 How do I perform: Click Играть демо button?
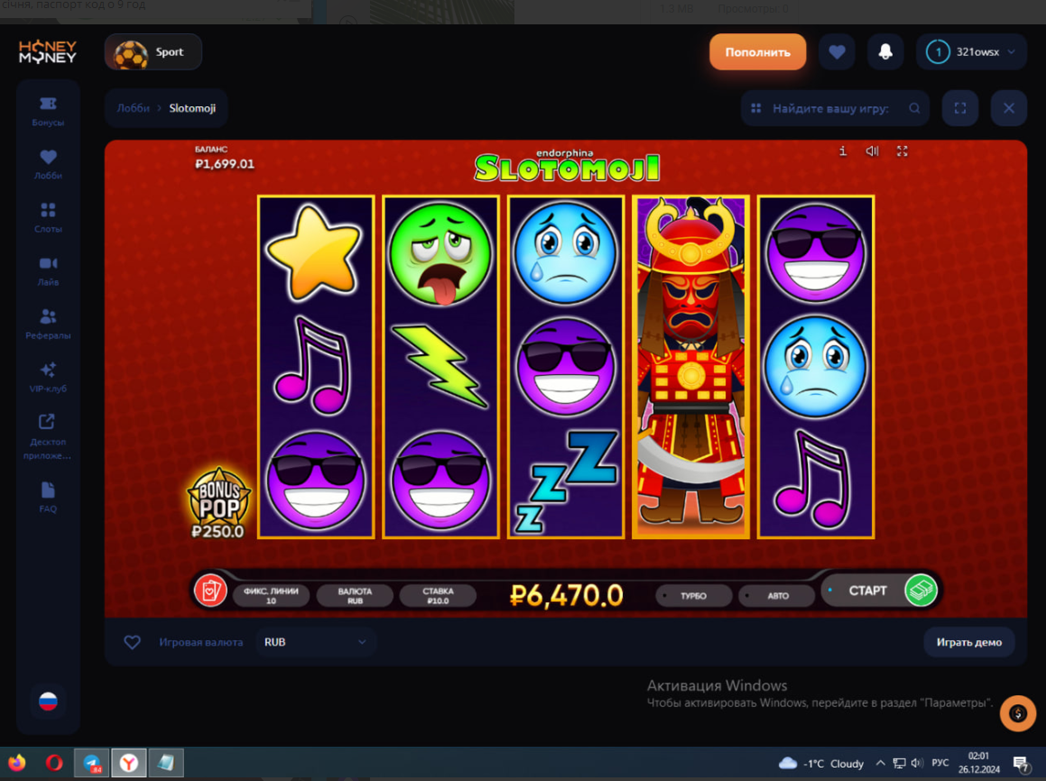tap(969, 642)
